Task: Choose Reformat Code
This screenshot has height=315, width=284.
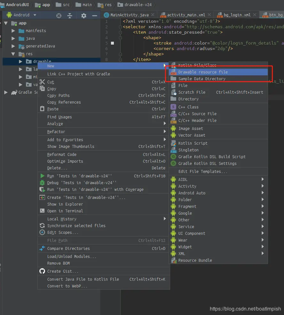Action: (103, 154)
